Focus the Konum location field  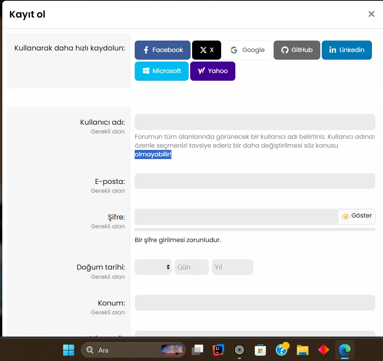click(255, 302)
